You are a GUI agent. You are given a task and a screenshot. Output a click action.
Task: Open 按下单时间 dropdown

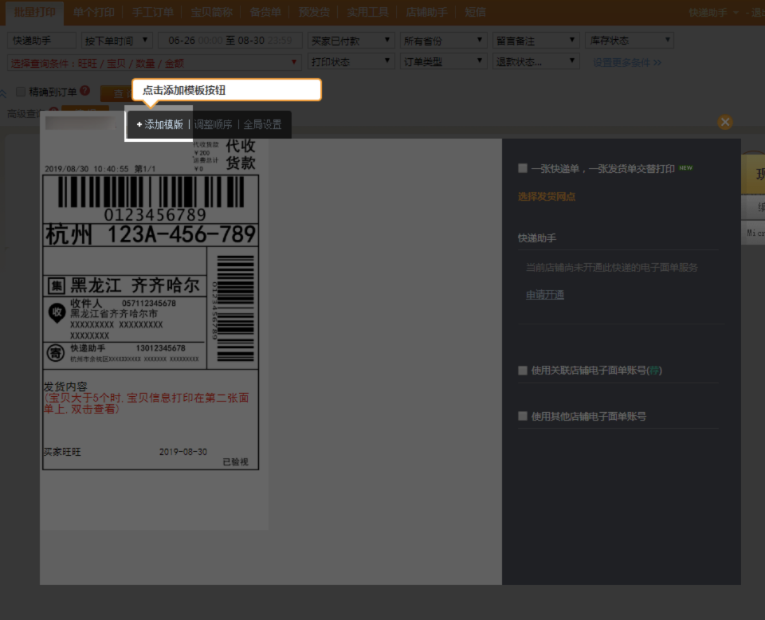tap(116, 41)
